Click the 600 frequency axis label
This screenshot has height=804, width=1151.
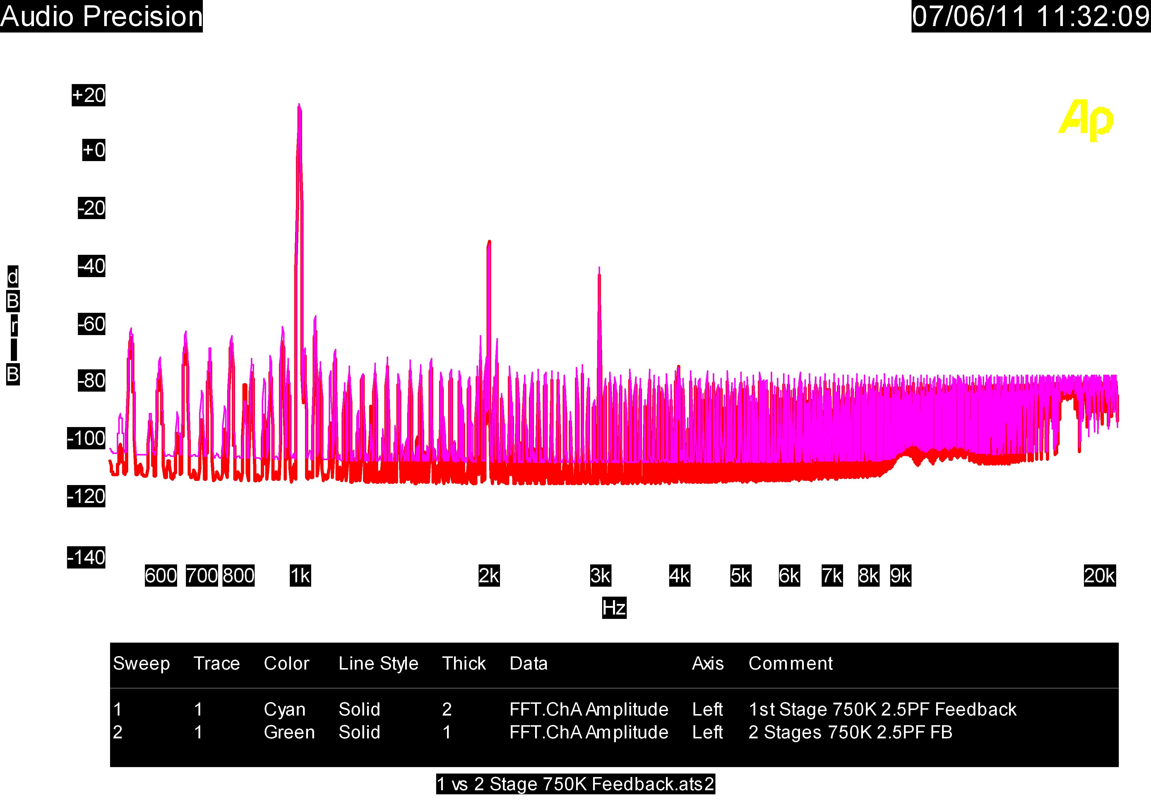click(x=161, y=576)
